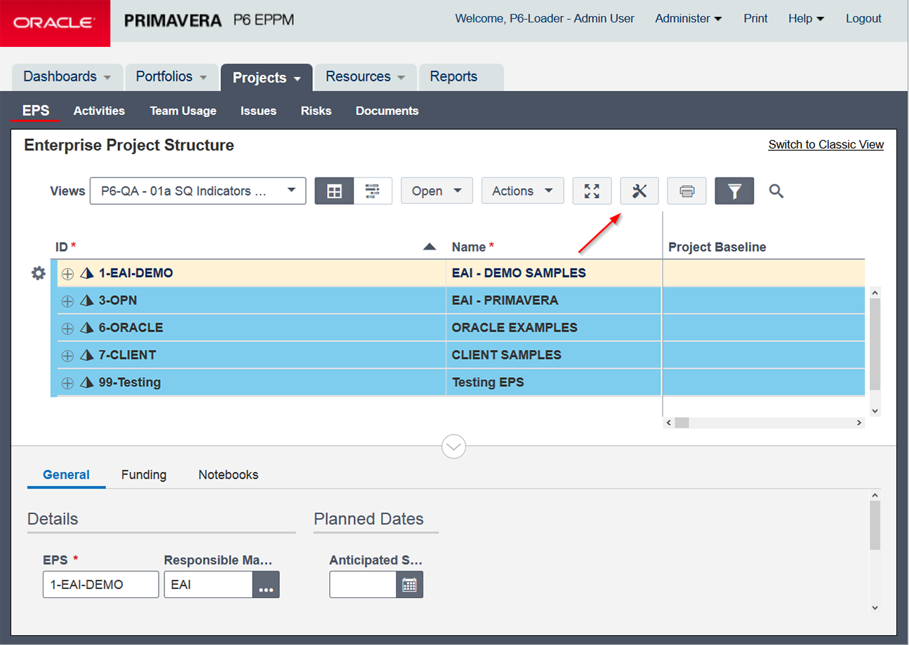Screen dimensions: 909x645
Task: Select the CLIENT SAMPLES name cell
Action: 554,355
